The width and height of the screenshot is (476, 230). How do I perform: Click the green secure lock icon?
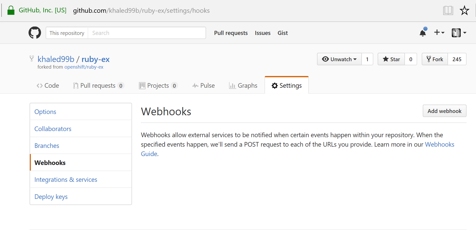click(11, 10)
